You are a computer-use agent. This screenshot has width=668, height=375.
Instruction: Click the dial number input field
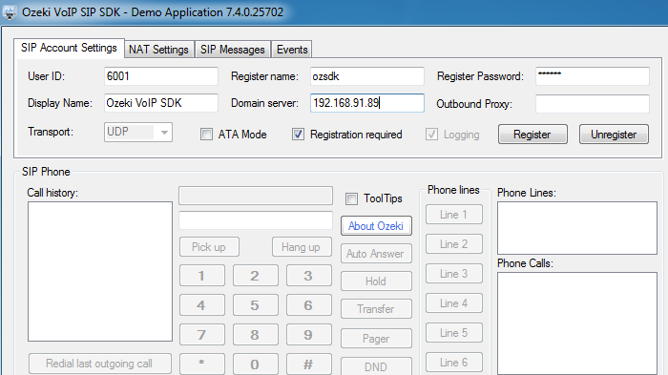click(256, 220)
